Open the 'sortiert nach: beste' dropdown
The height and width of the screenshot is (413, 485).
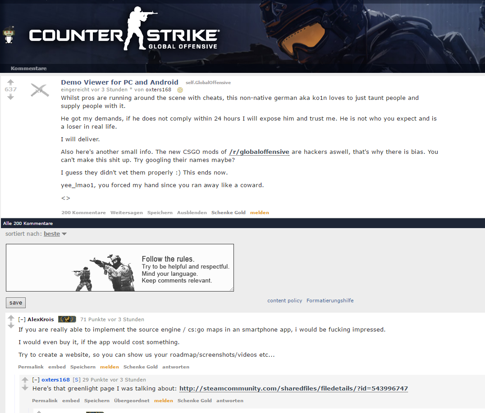click(55, 233)
